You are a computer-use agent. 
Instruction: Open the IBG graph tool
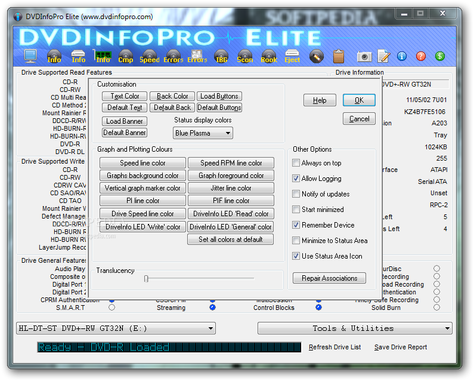coord(221,56)
